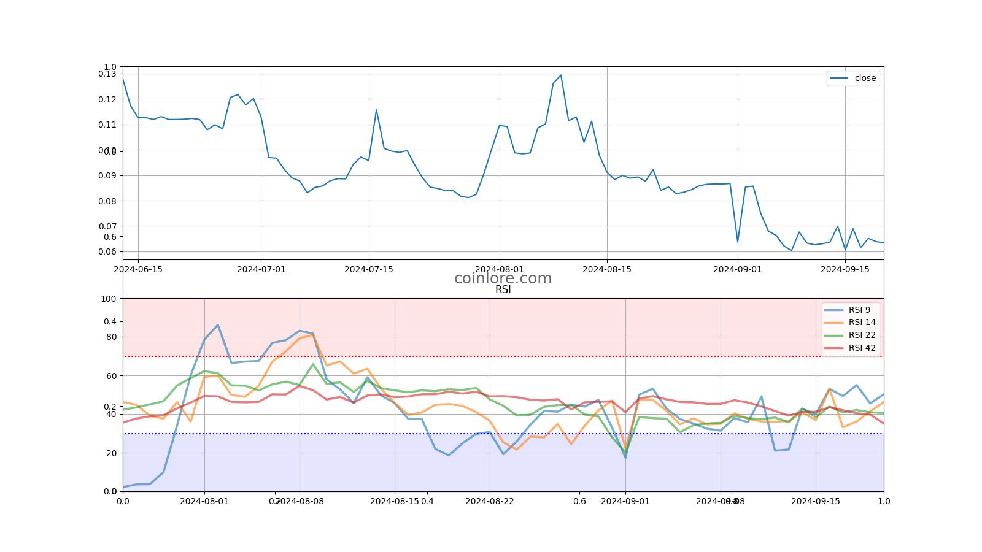Click the 2024-09-01 label on price chart
982x552 pixels.
point(738,269)
